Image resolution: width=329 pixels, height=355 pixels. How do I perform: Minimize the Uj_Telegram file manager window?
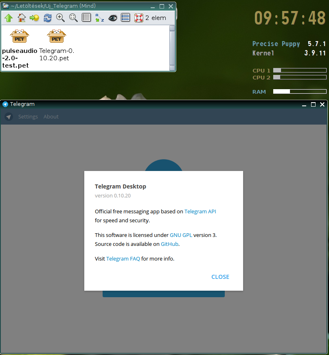click(x=153, y=7)
